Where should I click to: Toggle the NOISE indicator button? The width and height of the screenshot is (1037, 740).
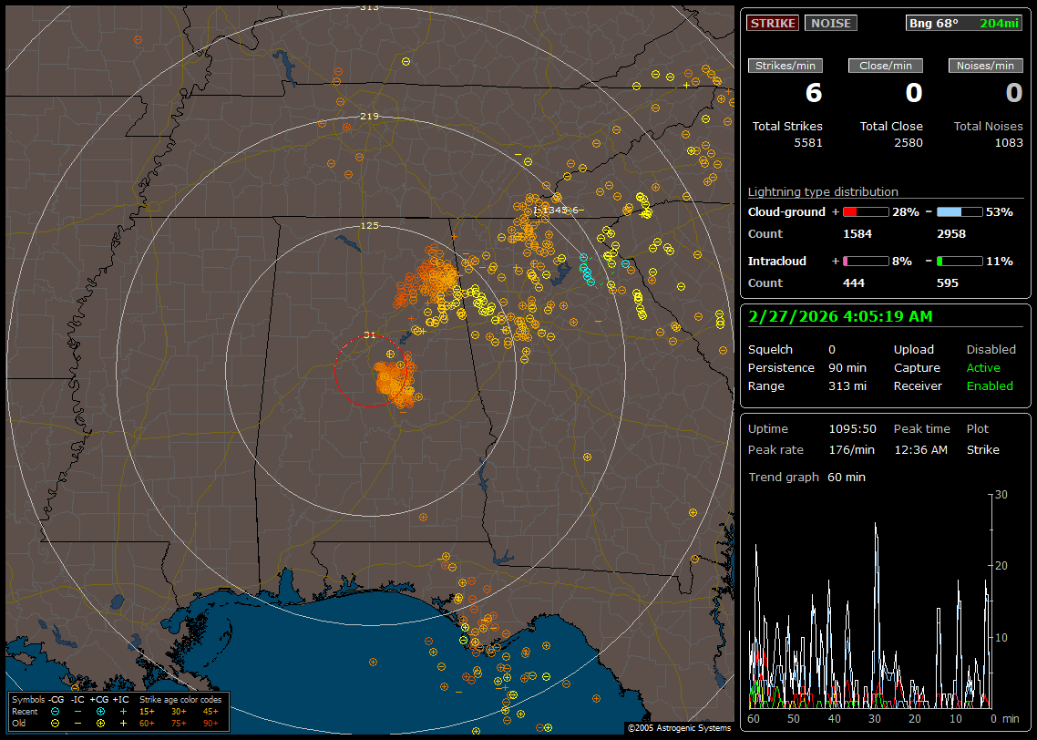[830, 23]
